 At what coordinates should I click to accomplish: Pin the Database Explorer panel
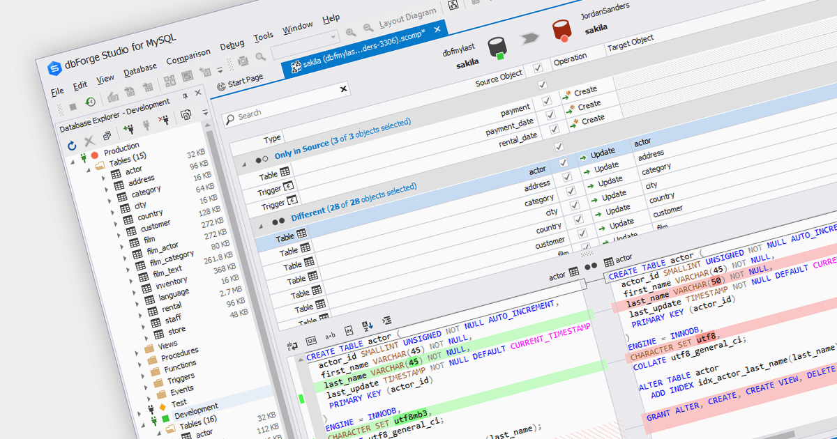[185, 95]
